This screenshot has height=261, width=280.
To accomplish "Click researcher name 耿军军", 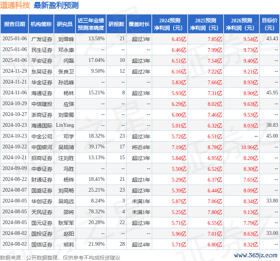I will pos(66,223).
